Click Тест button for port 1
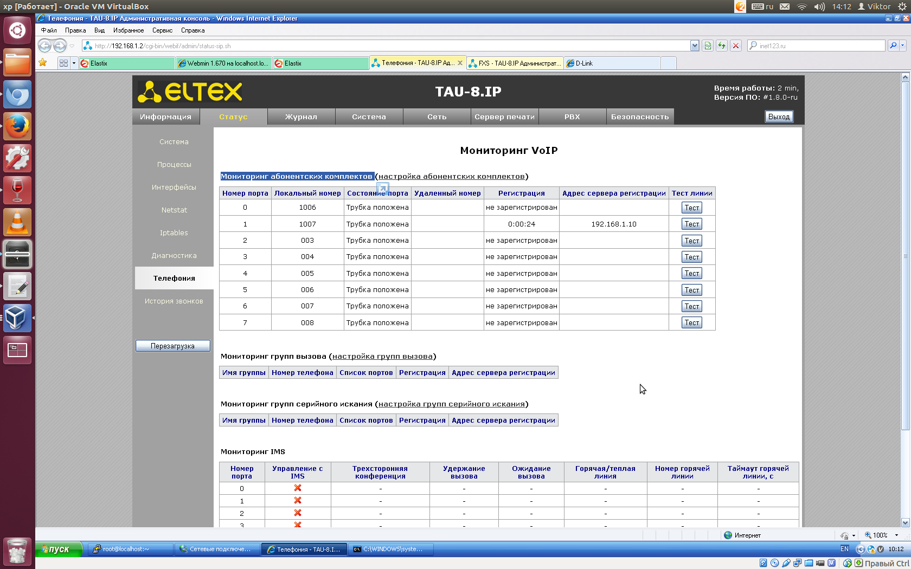This screenshot has height=569, width=911. [x=692, y=224]
